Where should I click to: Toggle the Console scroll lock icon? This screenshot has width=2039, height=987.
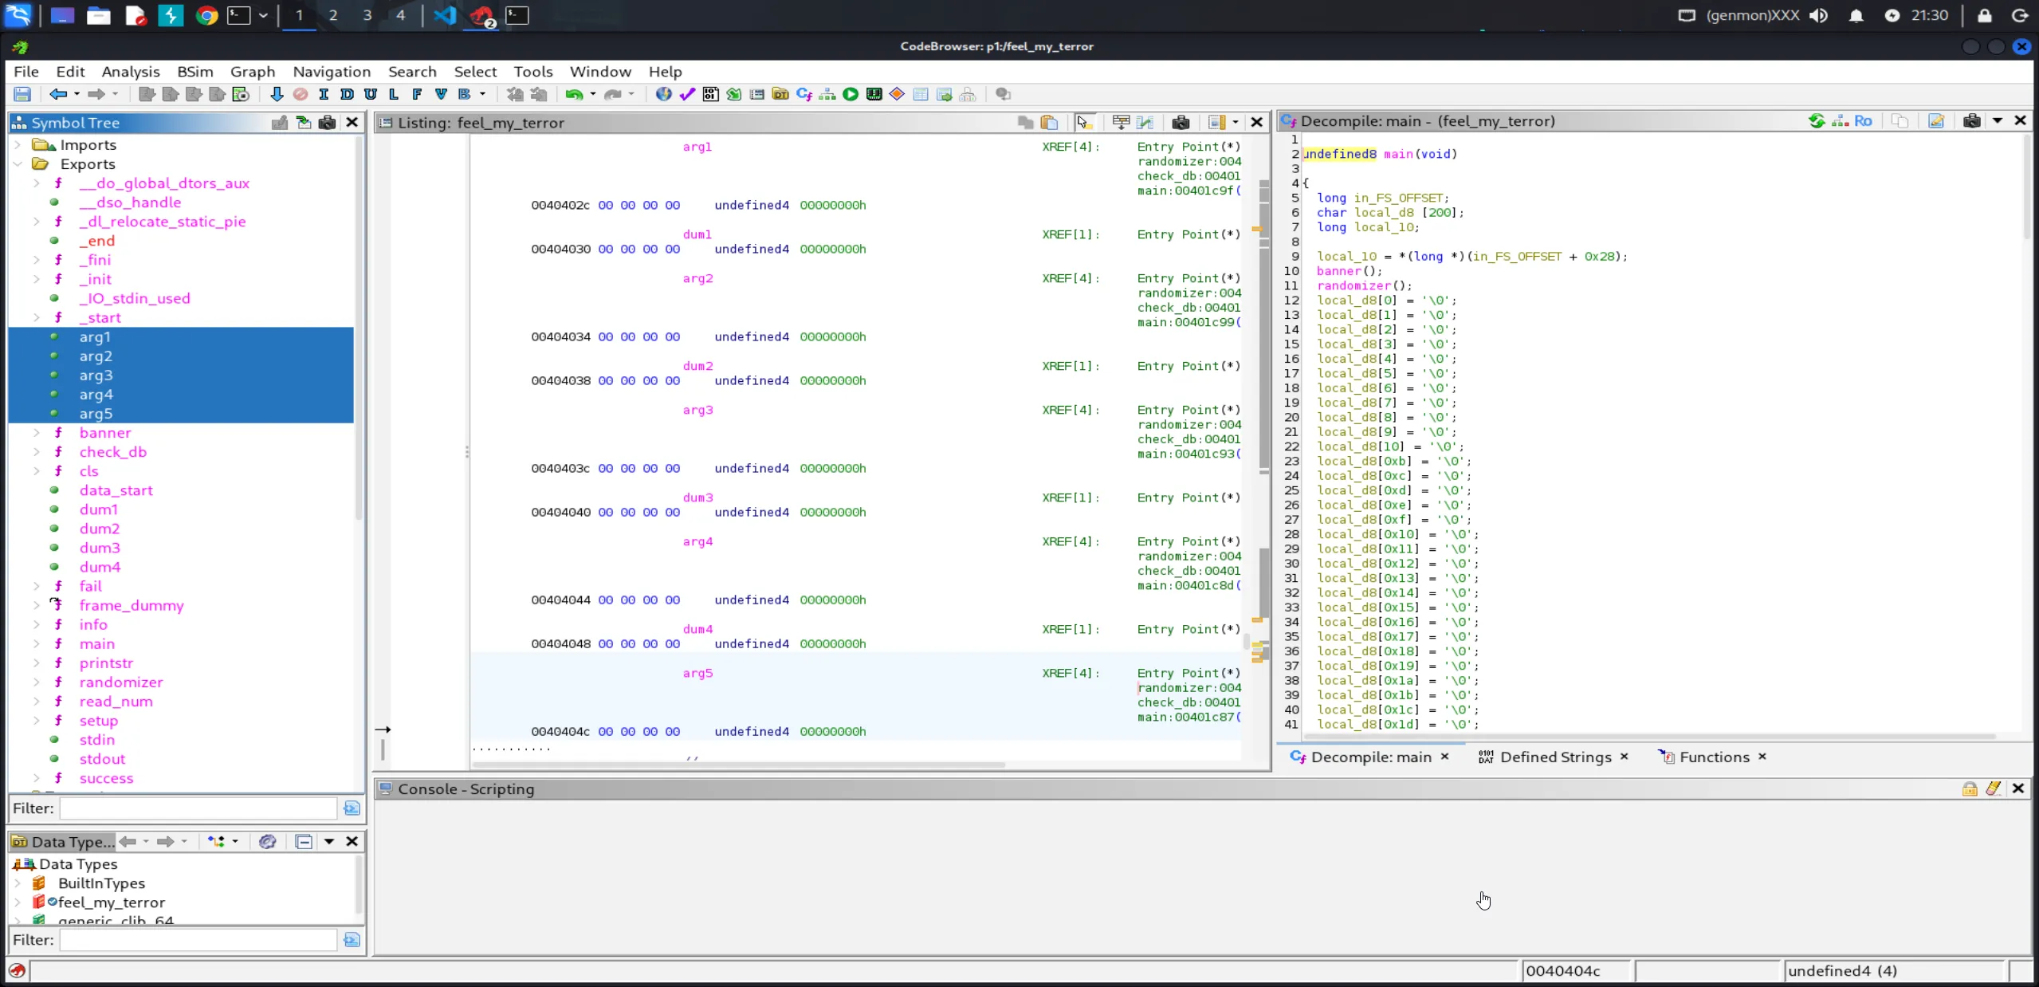1970,788
